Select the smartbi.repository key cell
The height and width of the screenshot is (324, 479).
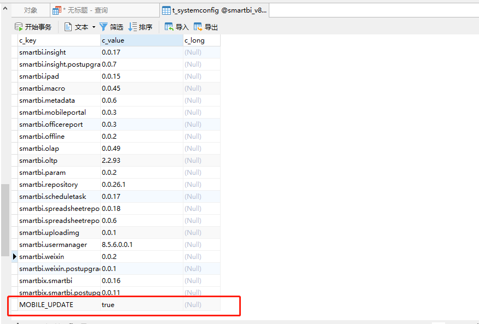click(59, 185)
